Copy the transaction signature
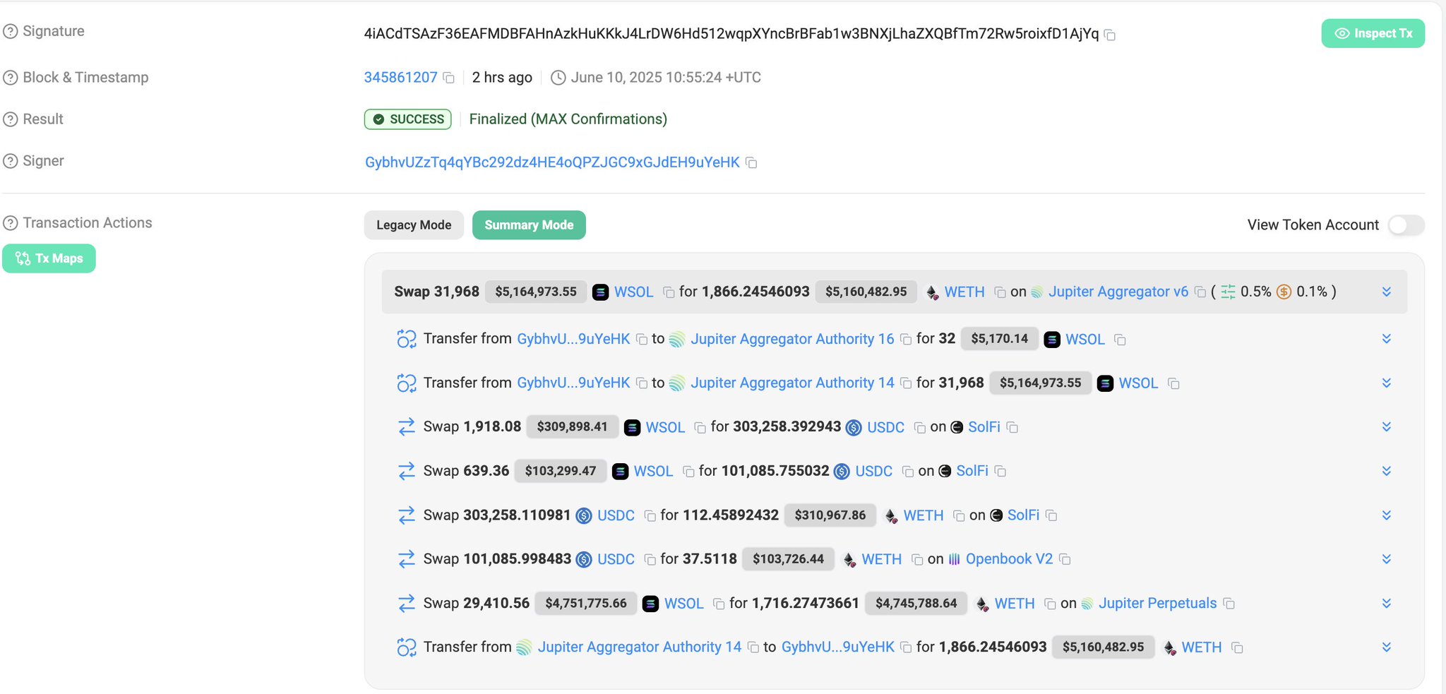 coord(1110,35)
